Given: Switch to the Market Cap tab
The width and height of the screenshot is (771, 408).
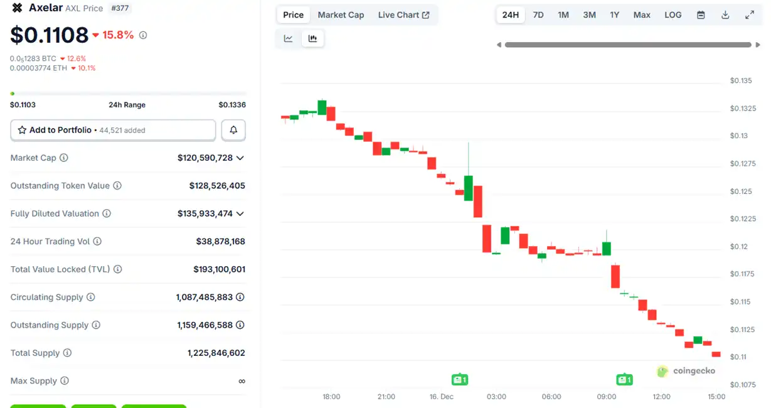Looking at the screenshot, I should click(x=341, y=14).
